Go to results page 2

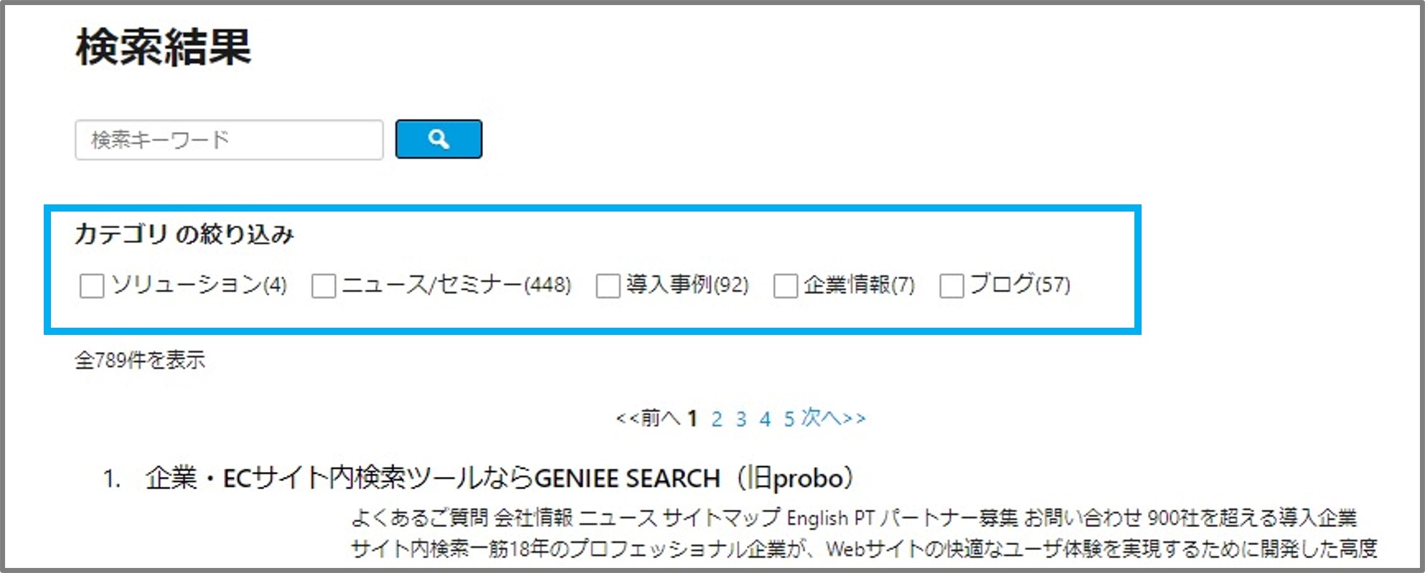[x=716, y=419]
